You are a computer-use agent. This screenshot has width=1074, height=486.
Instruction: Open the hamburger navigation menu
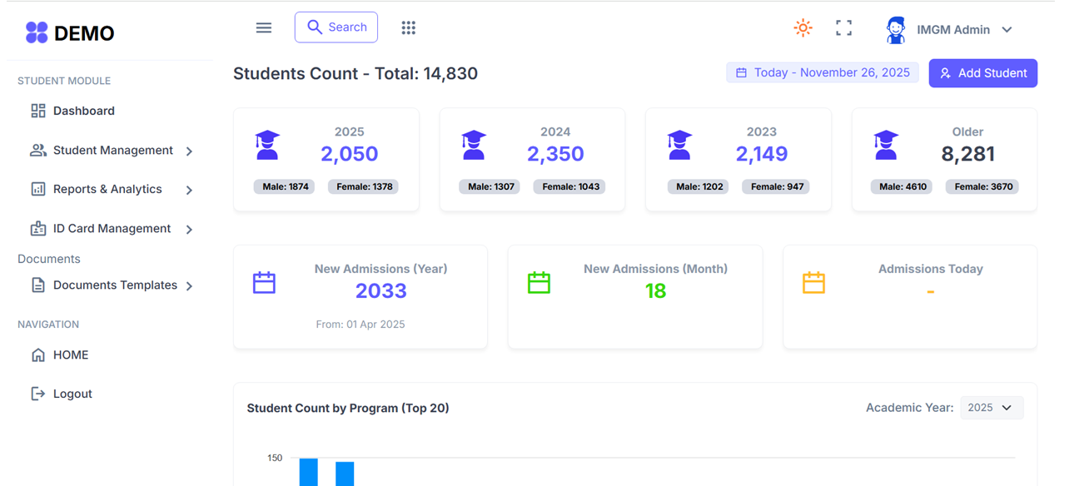264,27
